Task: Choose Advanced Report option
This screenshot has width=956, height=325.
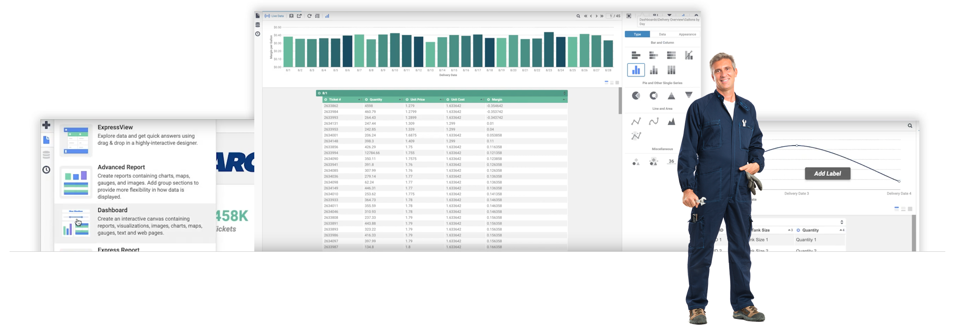Action: (x=135, y=182)
